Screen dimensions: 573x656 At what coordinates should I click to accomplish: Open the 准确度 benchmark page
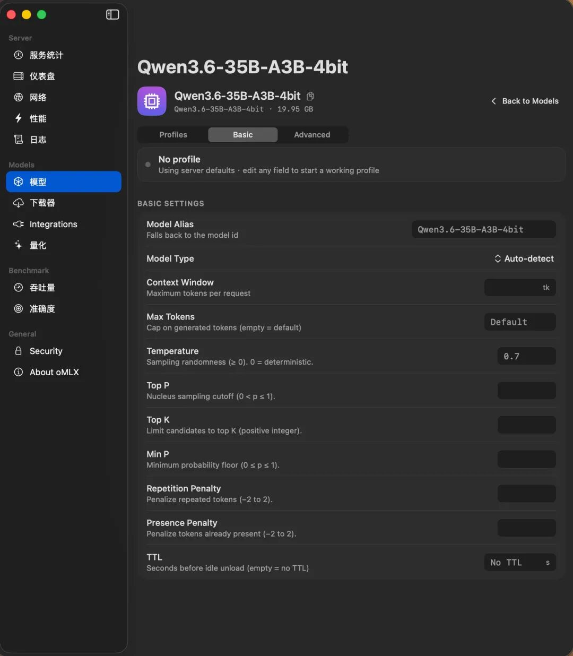[64, 309]
